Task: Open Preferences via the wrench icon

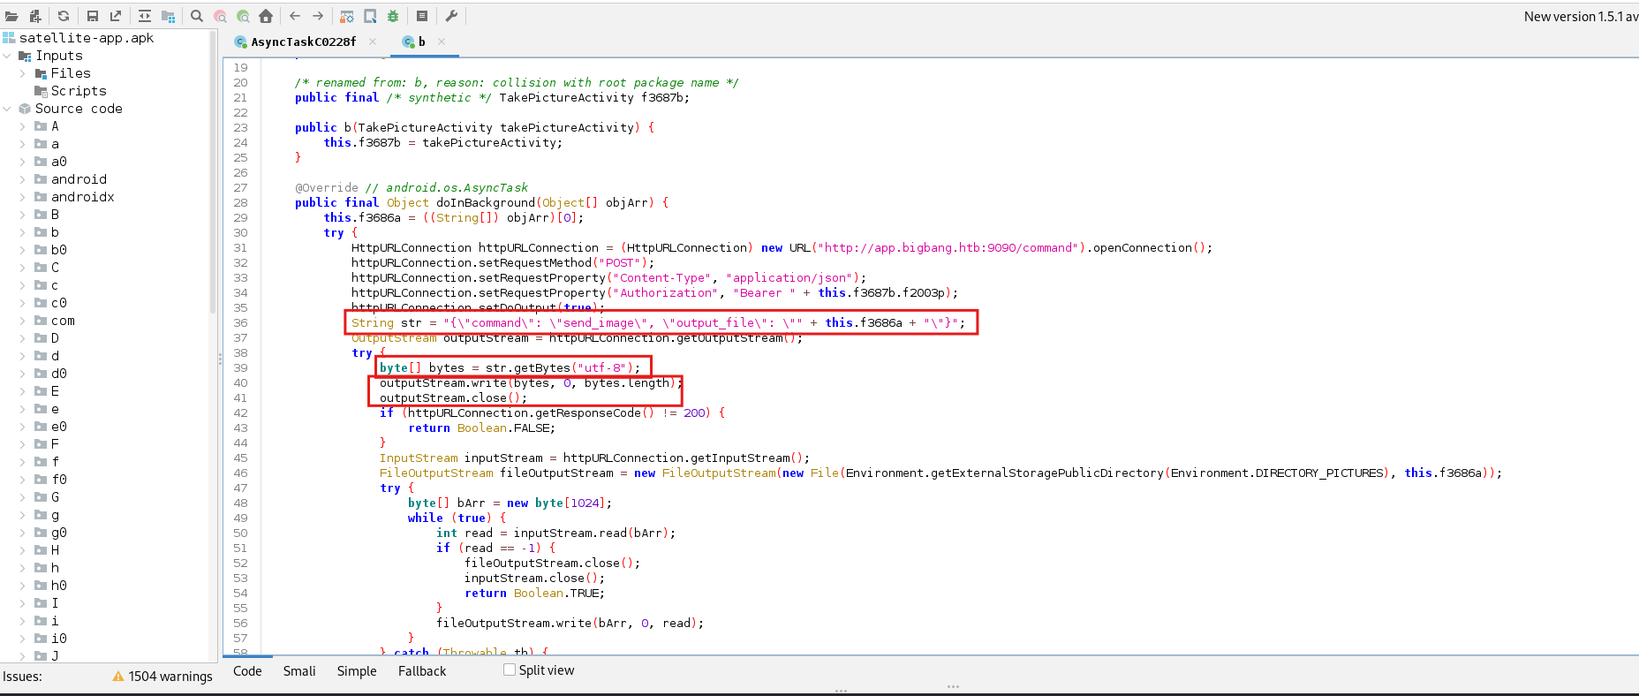Action: coord(451,16)
